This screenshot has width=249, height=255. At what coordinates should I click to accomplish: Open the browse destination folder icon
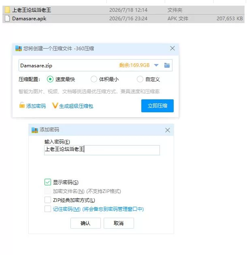[x=167, y=65]
